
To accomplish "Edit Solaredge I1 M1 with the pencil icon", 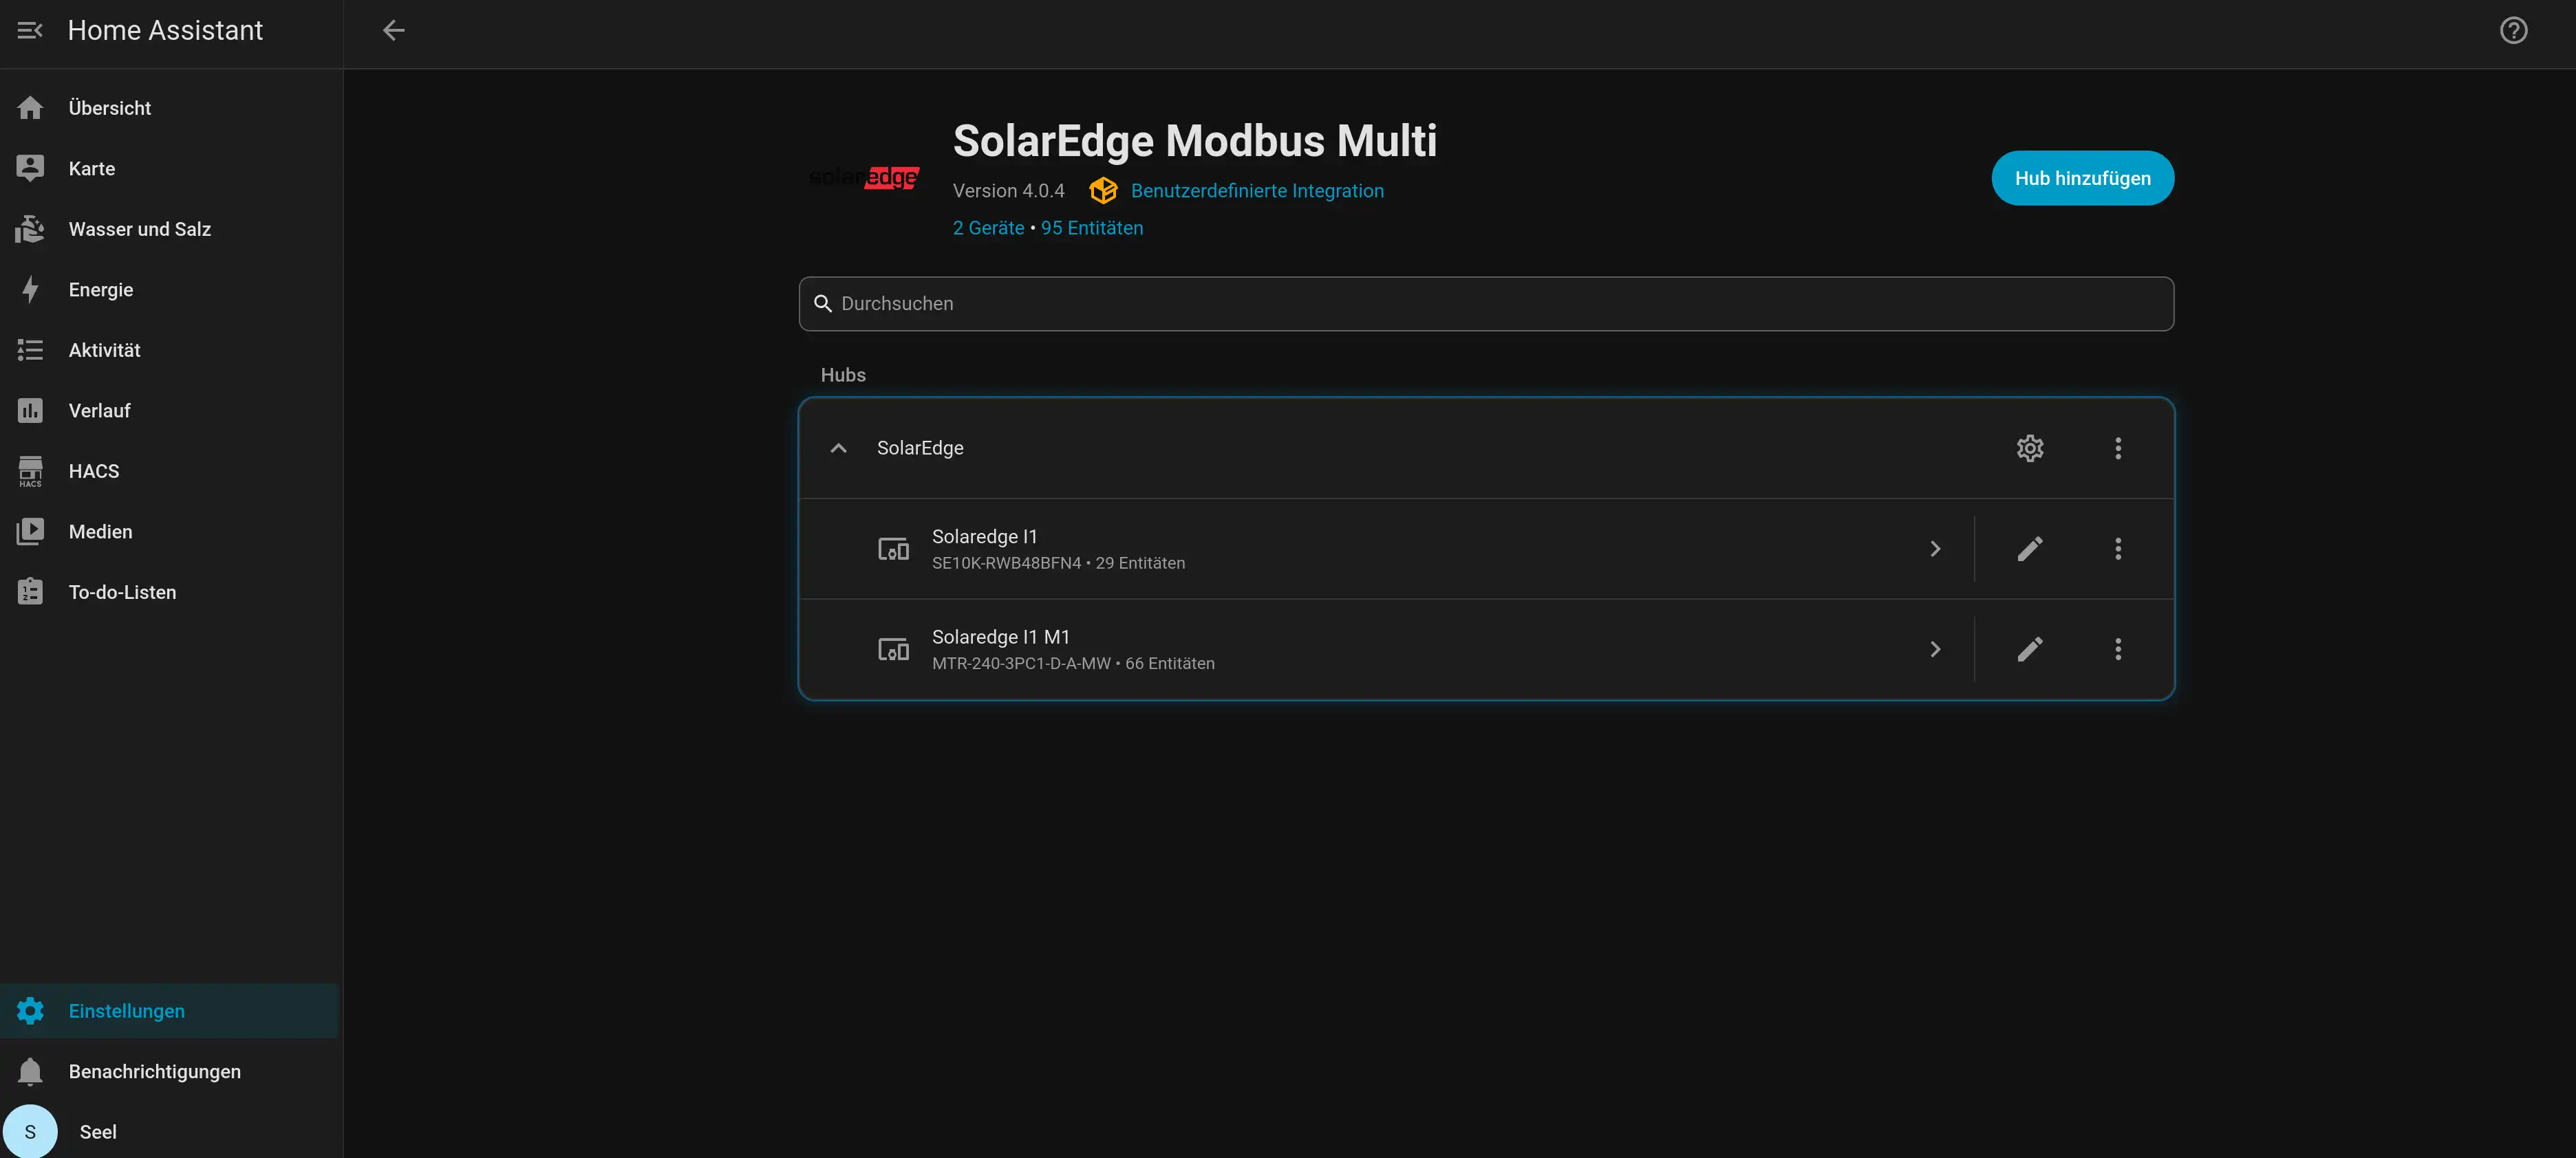I will click(x=2029, y=649).
